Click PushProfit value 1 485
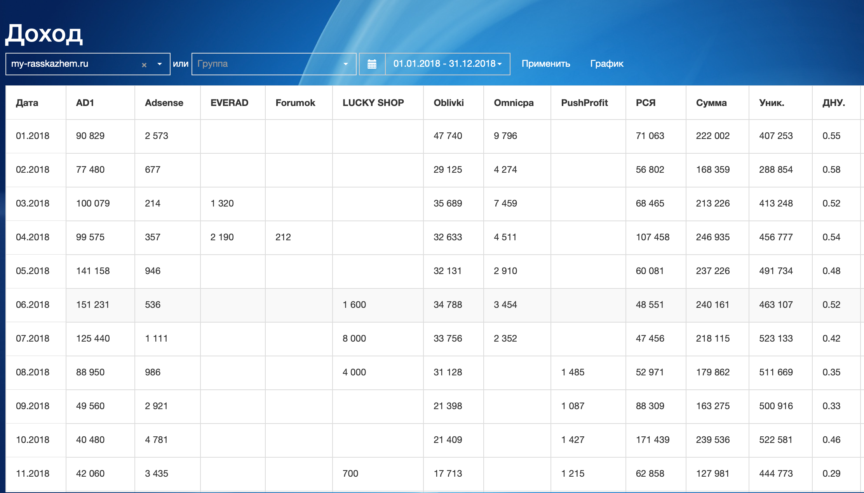The image size is (864, 493). [x=573, y=372]
